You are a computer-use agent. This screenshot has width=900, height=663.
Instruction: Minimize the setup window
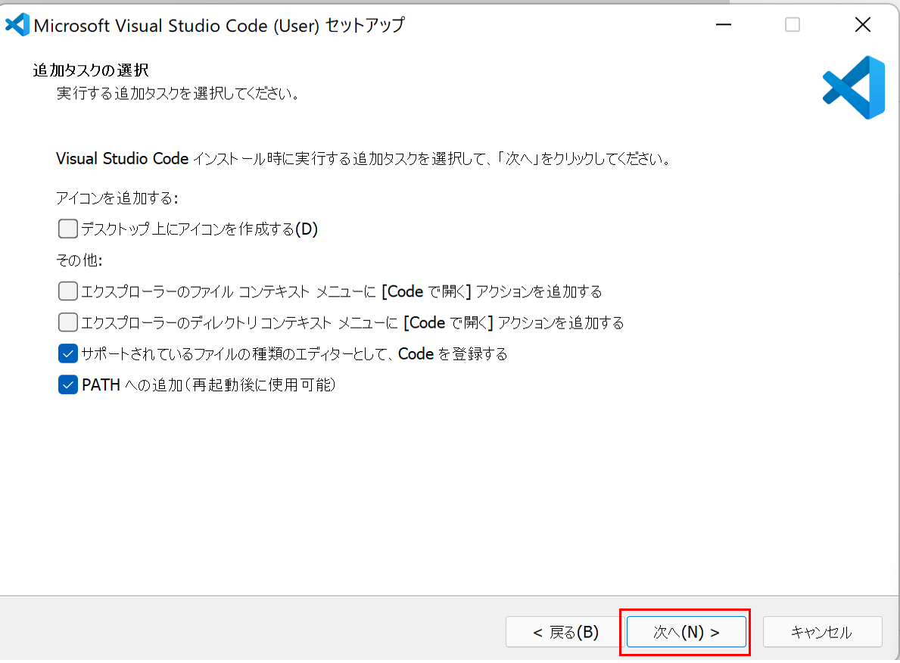(723, 25)
